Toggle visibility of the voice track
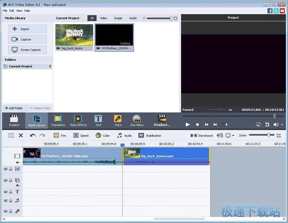Viewport: 288px width, 223px height. (6, 211)
